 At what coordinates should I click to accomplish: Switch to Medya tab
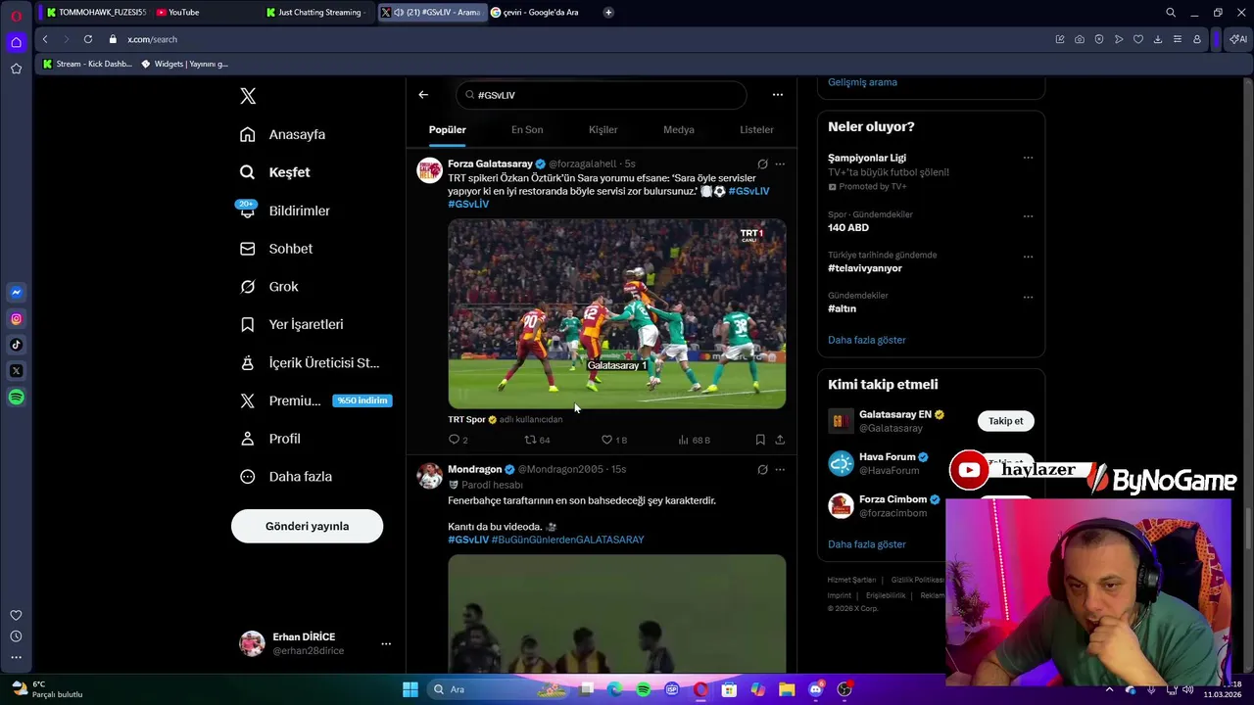[678, 129]
